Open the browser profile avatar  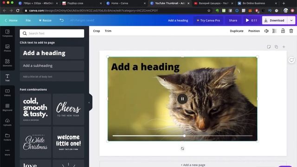[x=286, y=11]
